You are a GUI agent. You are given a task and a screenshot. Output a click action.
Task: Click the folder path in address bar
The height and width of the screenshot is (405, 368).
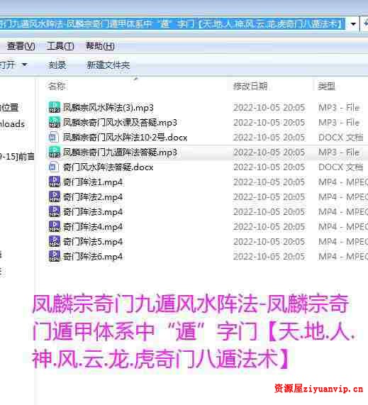point(172,24)
